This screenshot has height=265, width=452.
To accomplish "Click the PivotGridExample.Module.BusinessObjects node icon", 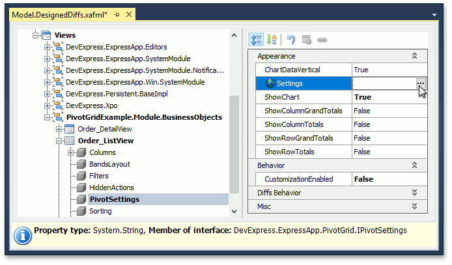I will point(58,117).
